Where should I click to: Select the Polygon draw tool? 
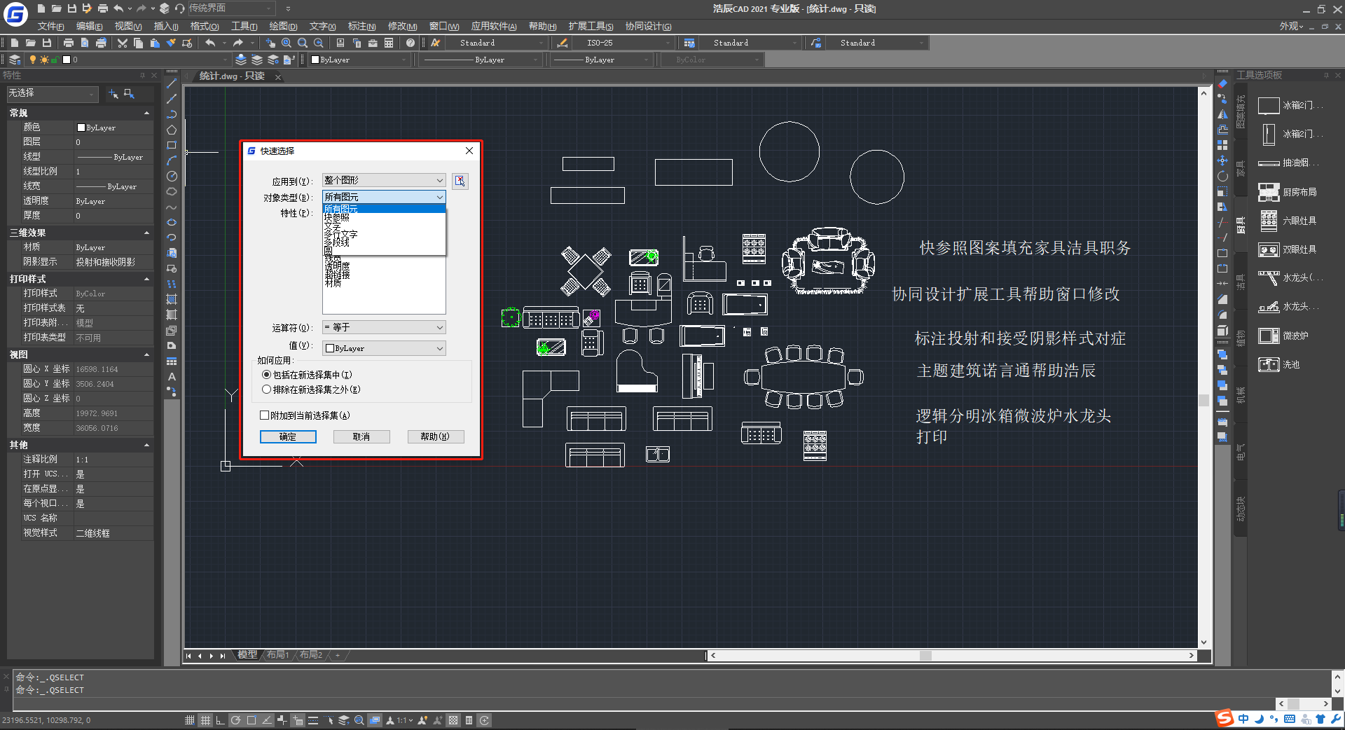pos(172,130)
